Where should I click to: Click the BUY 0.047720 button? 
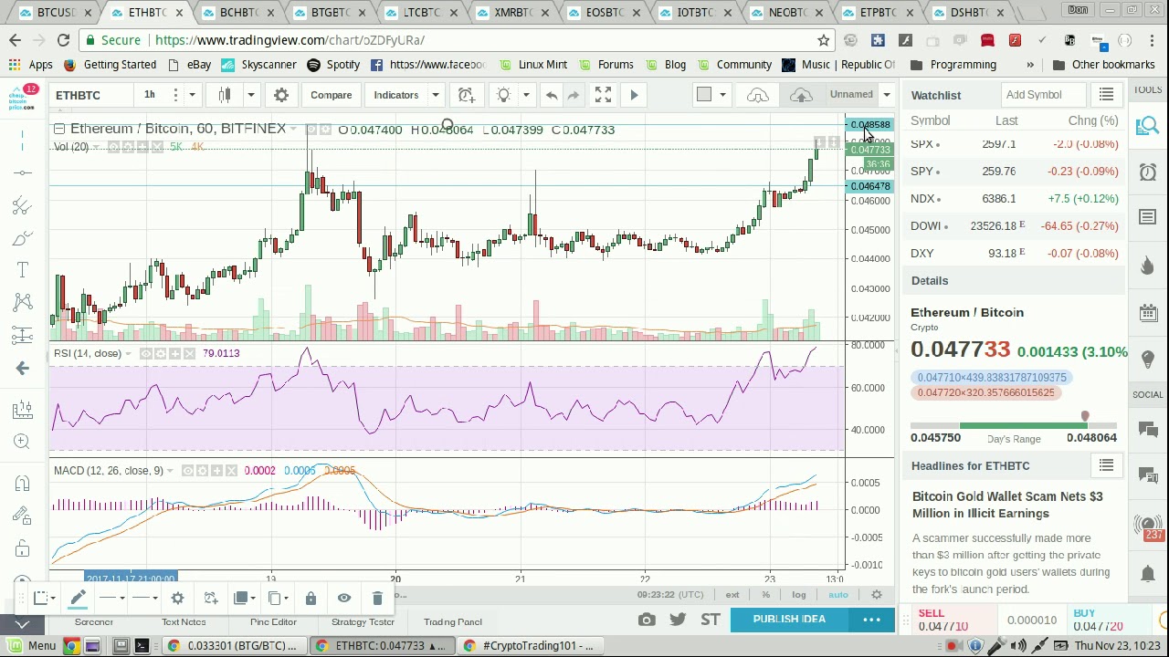pyautogui.click(x=1097, y=620)
